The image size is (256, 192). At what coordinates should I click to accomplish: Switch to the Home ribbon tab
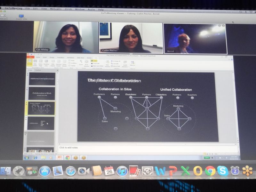point(38,57)
